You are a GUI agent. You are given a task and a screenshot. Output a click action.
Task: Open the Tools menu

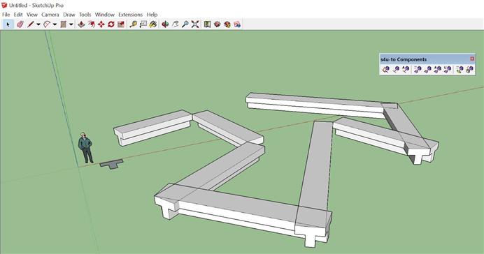[x=85, y=15]
